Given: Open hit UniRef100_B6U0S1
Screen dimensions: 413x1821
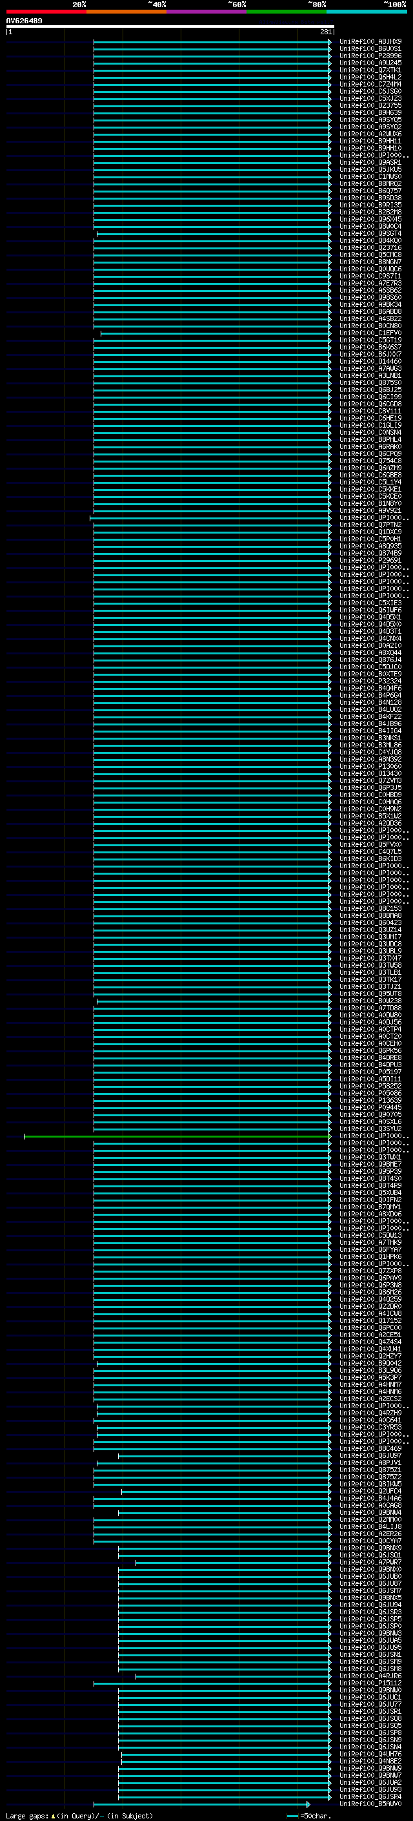Looking at the screenshot, I should pos(370,49).
